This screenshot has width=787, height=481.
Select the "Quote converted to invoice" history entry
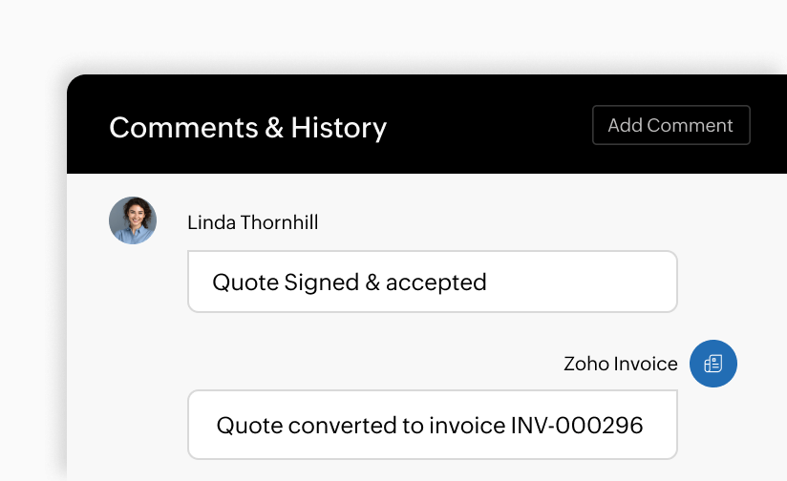tap(432, 424)
